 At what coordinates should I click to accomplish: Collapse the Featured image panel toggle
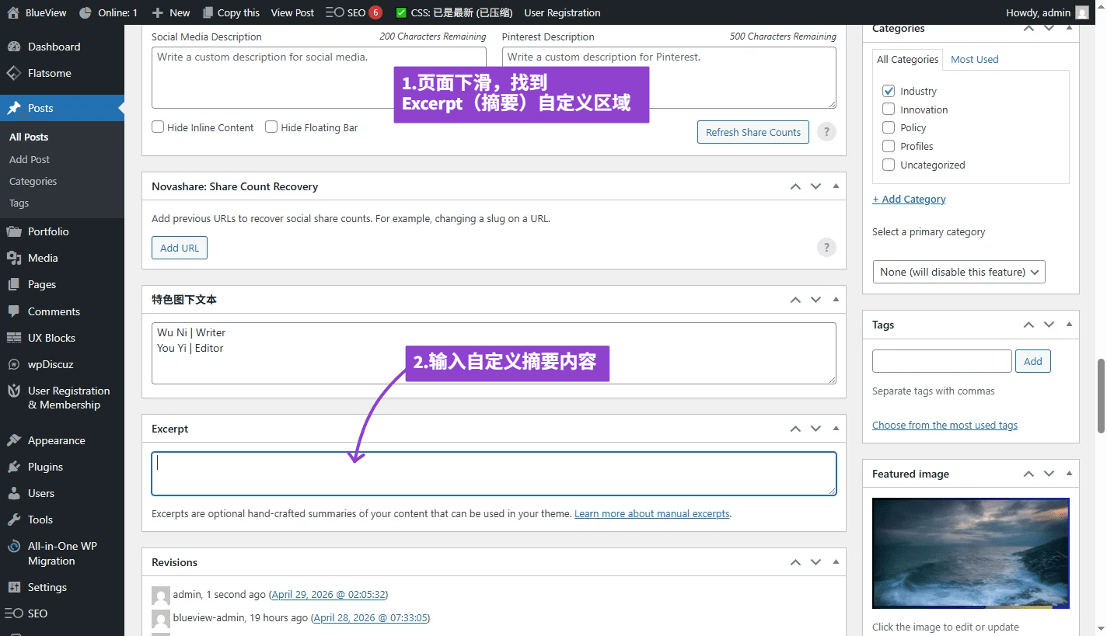click(x=1069, y=474)
